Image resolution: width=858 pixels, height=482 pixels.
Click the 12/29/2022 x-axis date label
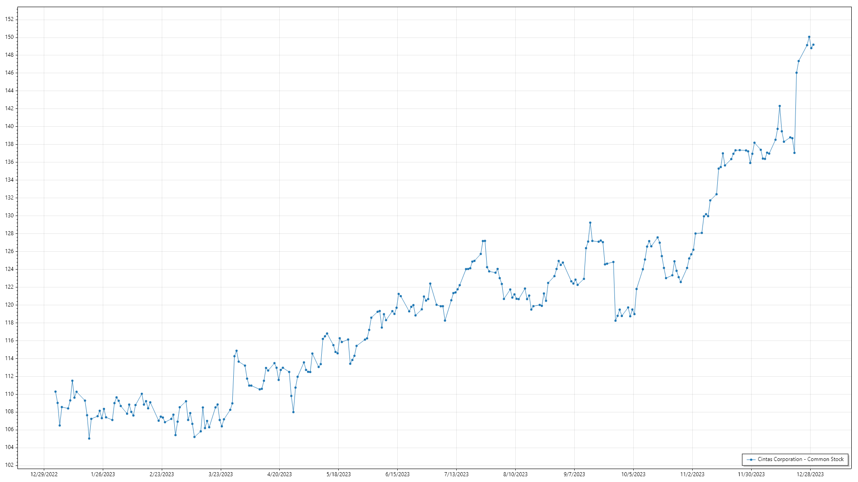click(x=44, y=474)
